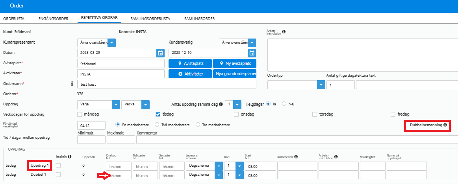Click Namn på uppdraget field for Dubbel 1
Image resolution: width=458 pixels, height=184 pixels.
coord(406,175)
